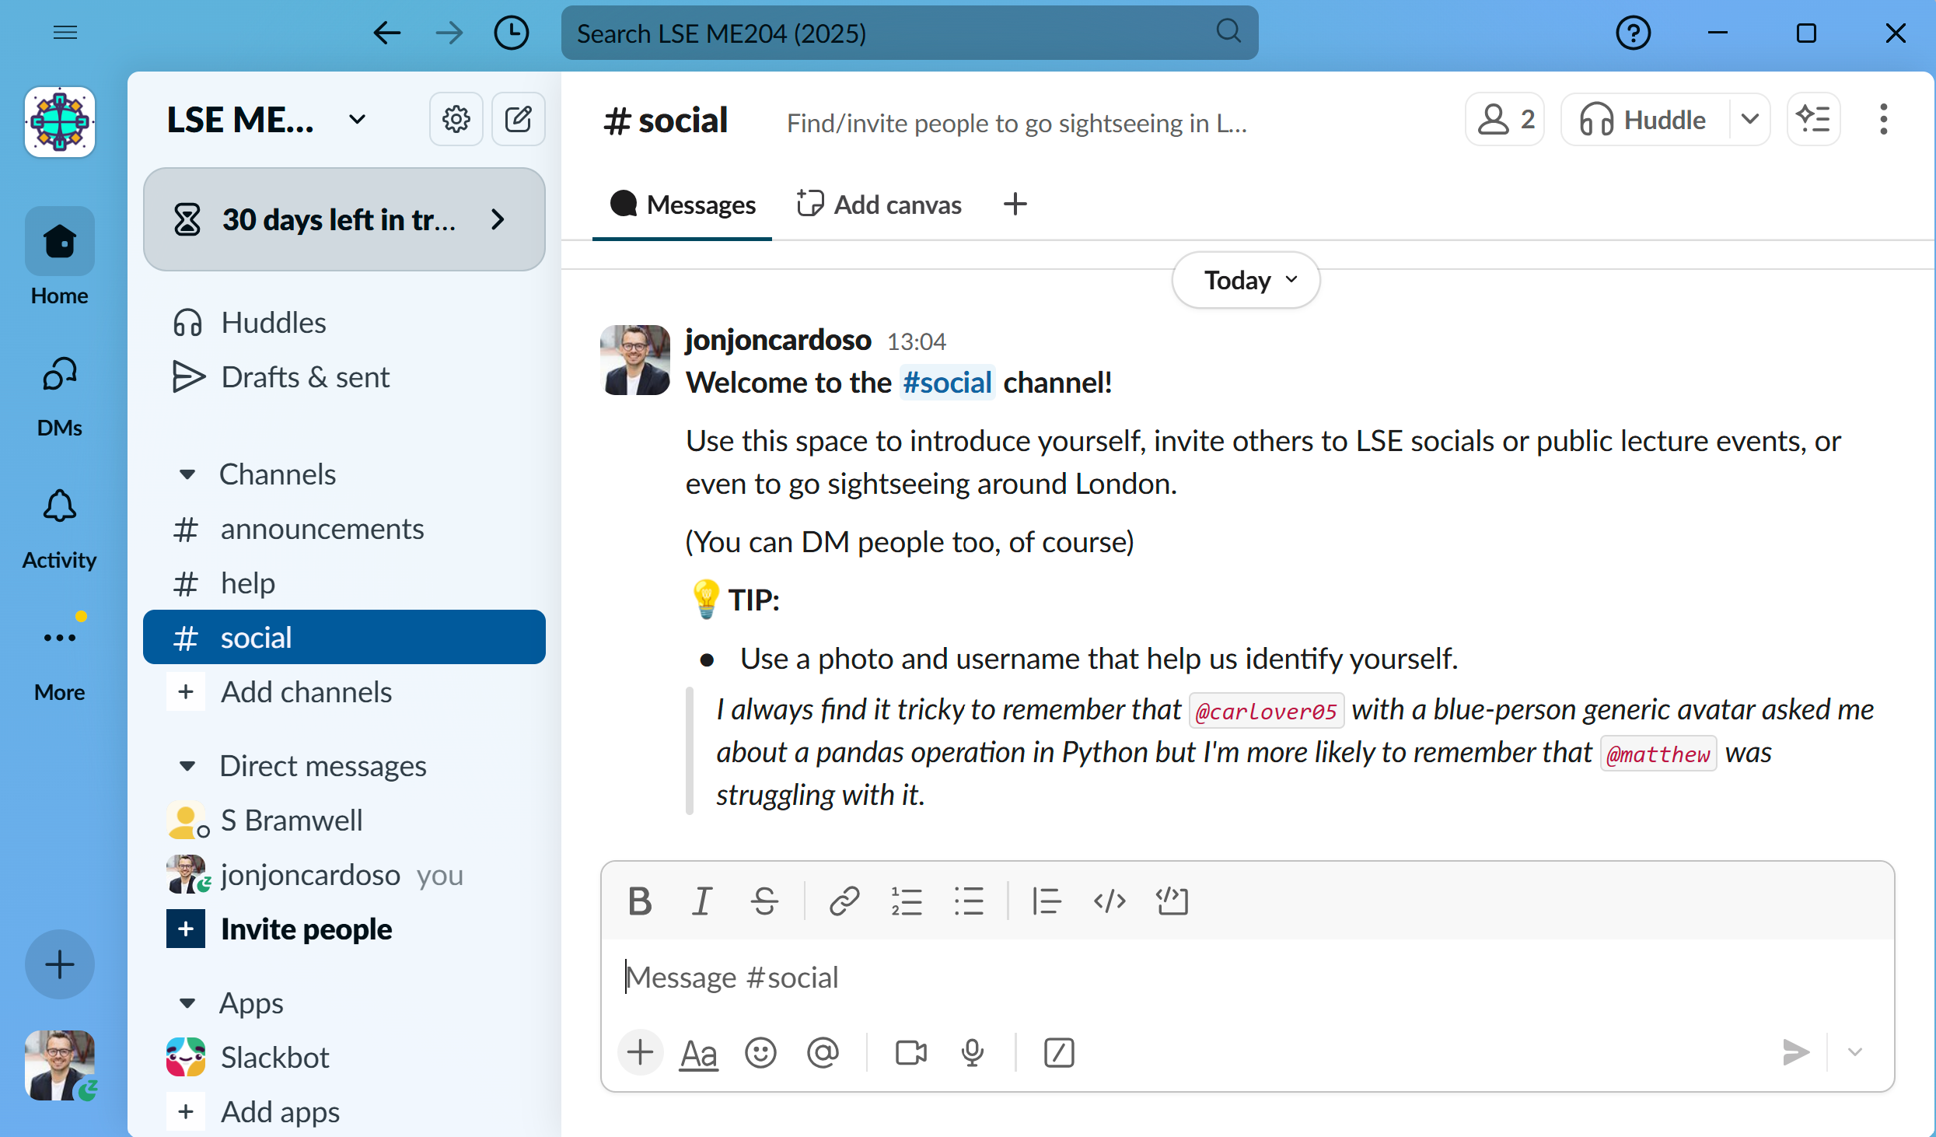This screenshot has width=1936, height=1137.
Task: Open the jonjoncardoso direct message
Action: coord(344,875)
